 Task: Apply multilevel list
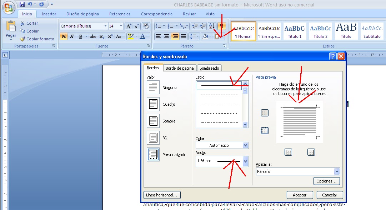pos(183,26)
